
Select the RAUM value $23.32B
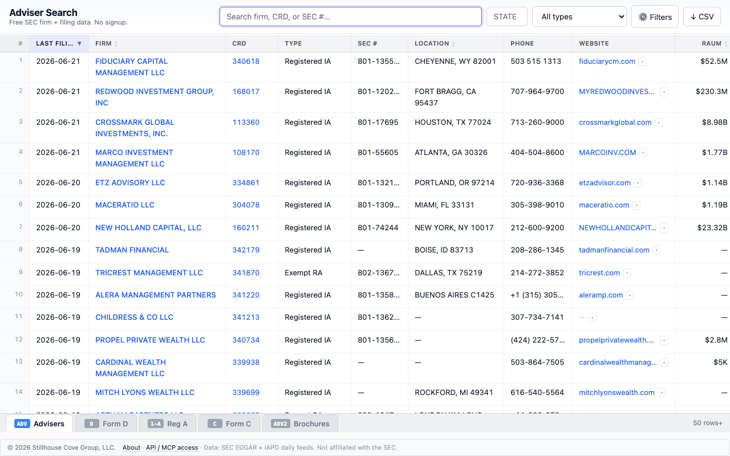pyautogui.click(x=712, y=227)
